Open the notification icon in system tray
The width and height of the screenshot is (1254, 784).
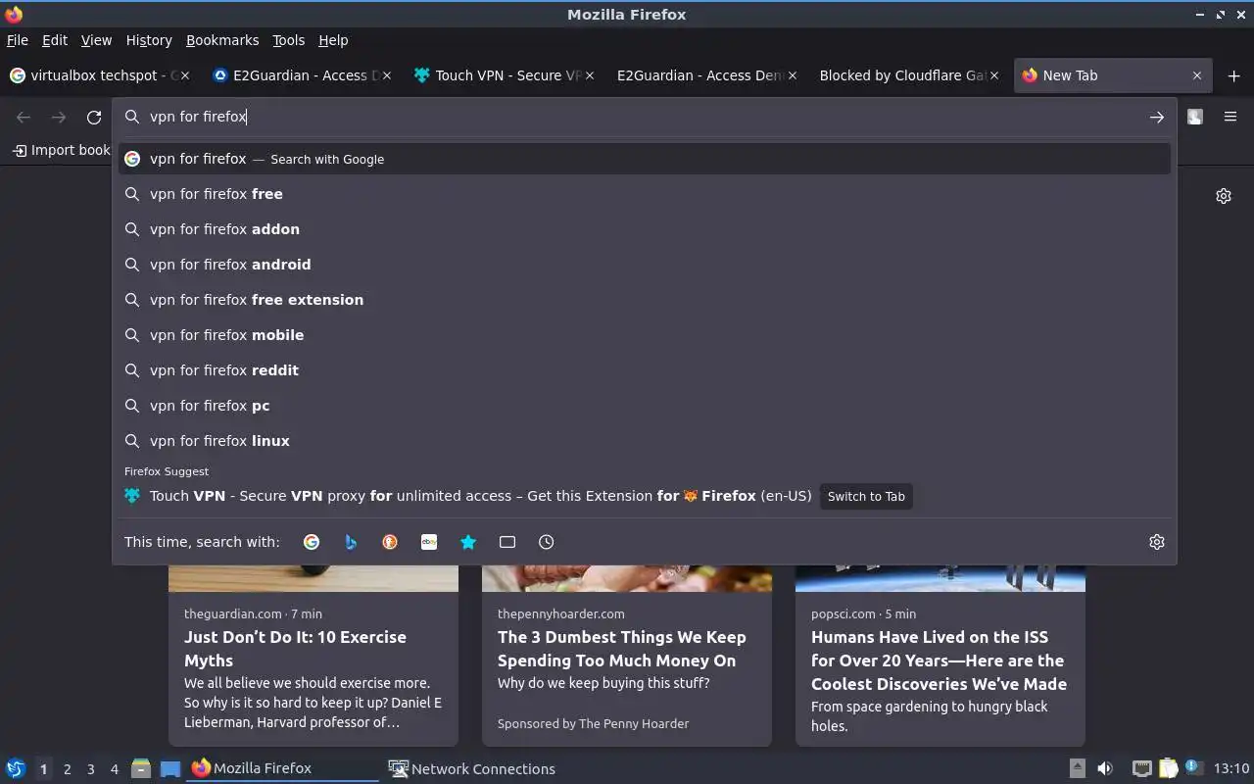pos(1192,767)
